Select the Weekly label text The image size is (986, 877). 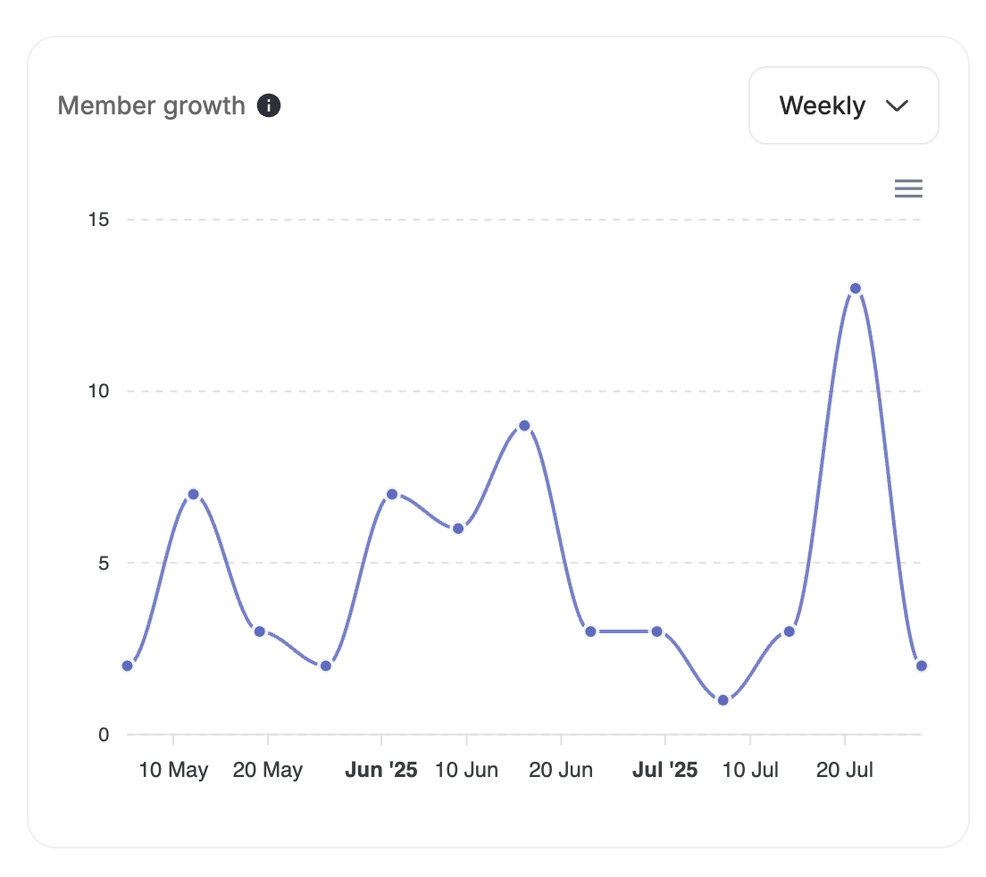pos(823,104)
